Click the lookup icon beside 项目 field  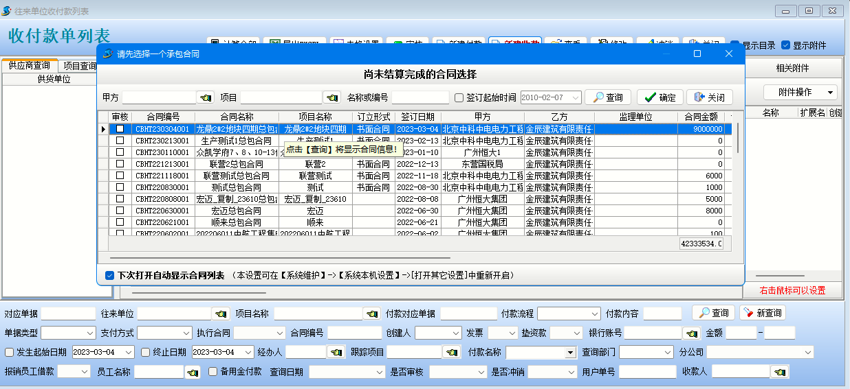tap(332, 97)
